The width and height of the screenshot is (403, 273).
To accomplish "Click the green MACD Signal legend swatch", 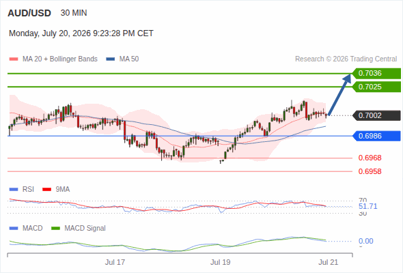I will (55, 228).
